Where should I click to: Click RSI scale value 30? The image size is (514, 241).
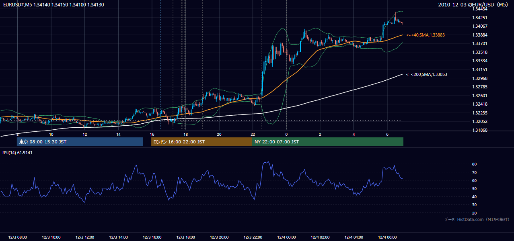[x=474, y=205]
